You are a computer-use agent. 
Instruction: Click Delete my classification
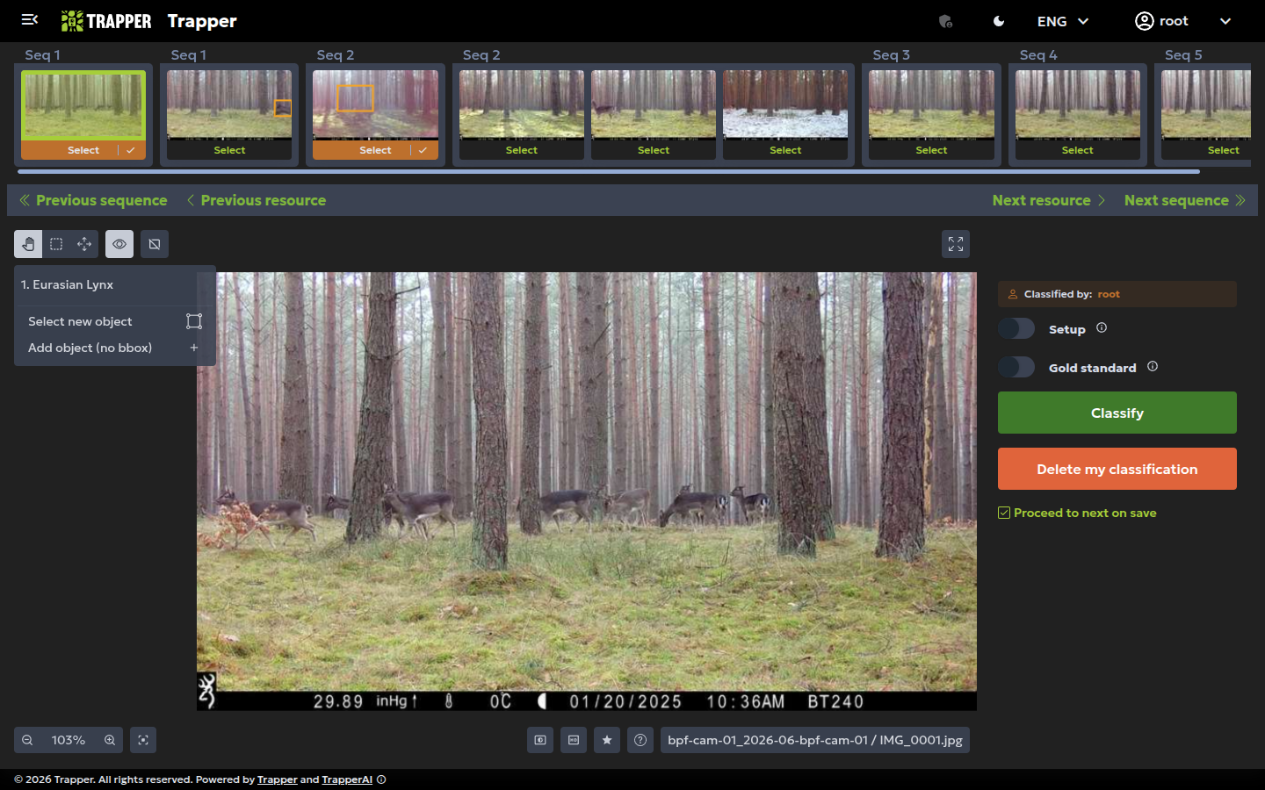click(1117, 469)
